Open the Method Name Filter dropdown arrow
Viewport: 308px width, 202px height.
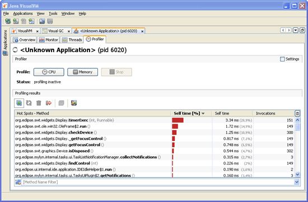click(297, 182)
